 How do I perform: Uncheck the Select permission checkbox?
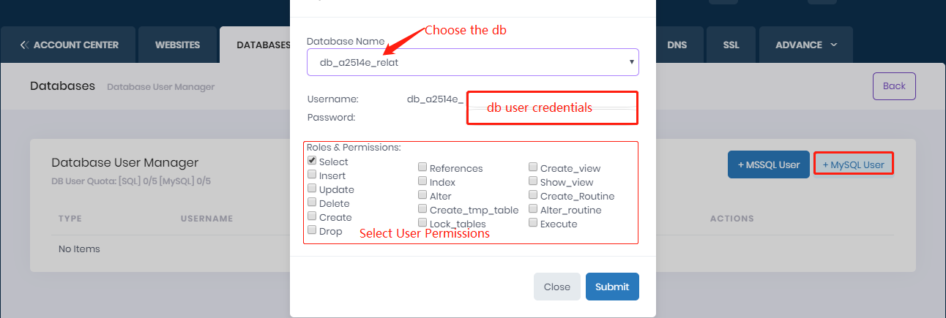[313, 161]
